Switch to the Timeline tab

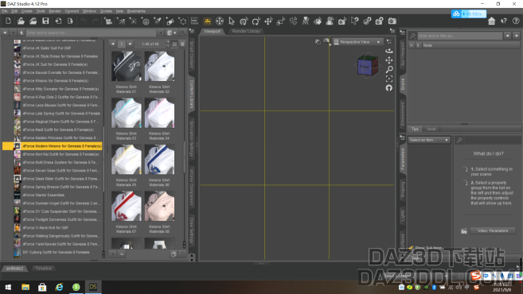tap(44, 269)
